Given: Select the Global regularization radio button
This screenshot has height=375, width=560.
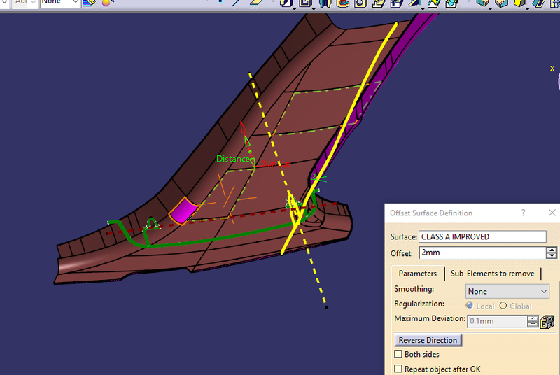Looking at the screenshot, I should pyautogui.click(x=503, y=306).
